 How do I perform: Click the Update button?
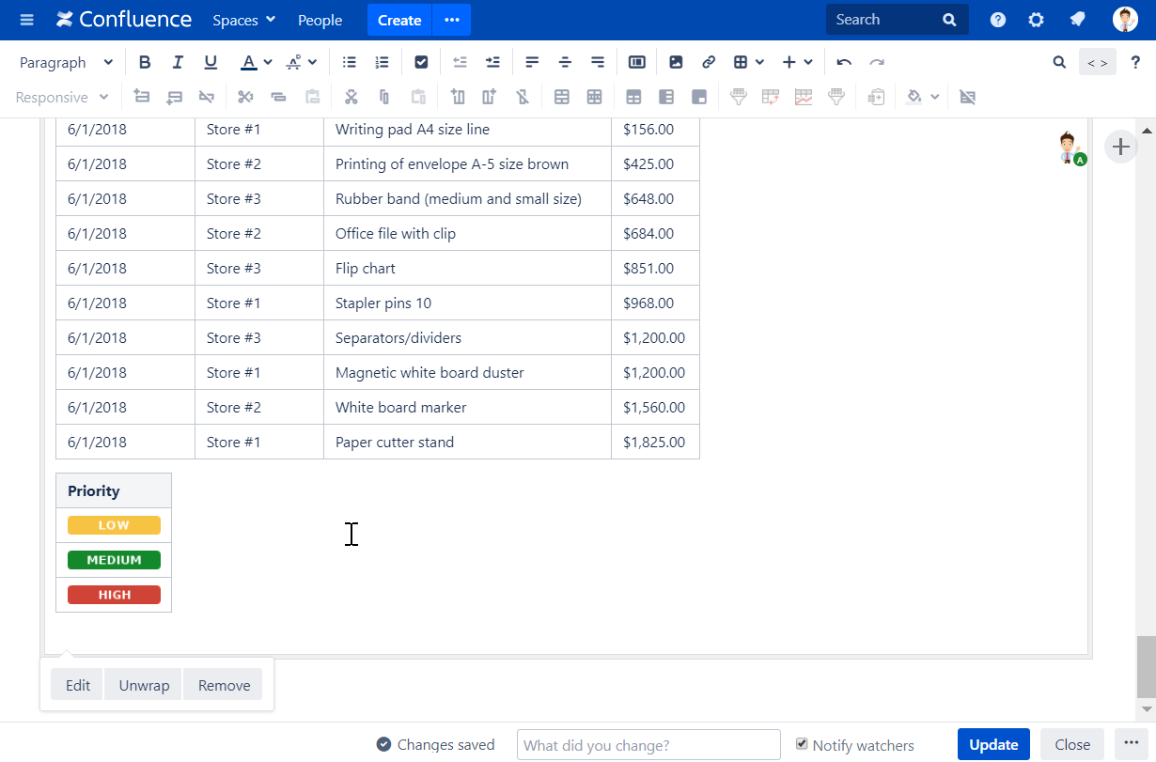pos(993,743)
